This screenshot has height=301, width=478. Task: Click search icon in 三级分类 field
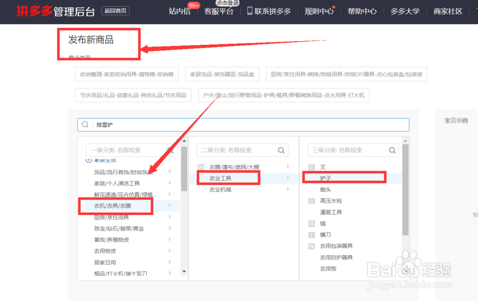coord(392,150)
